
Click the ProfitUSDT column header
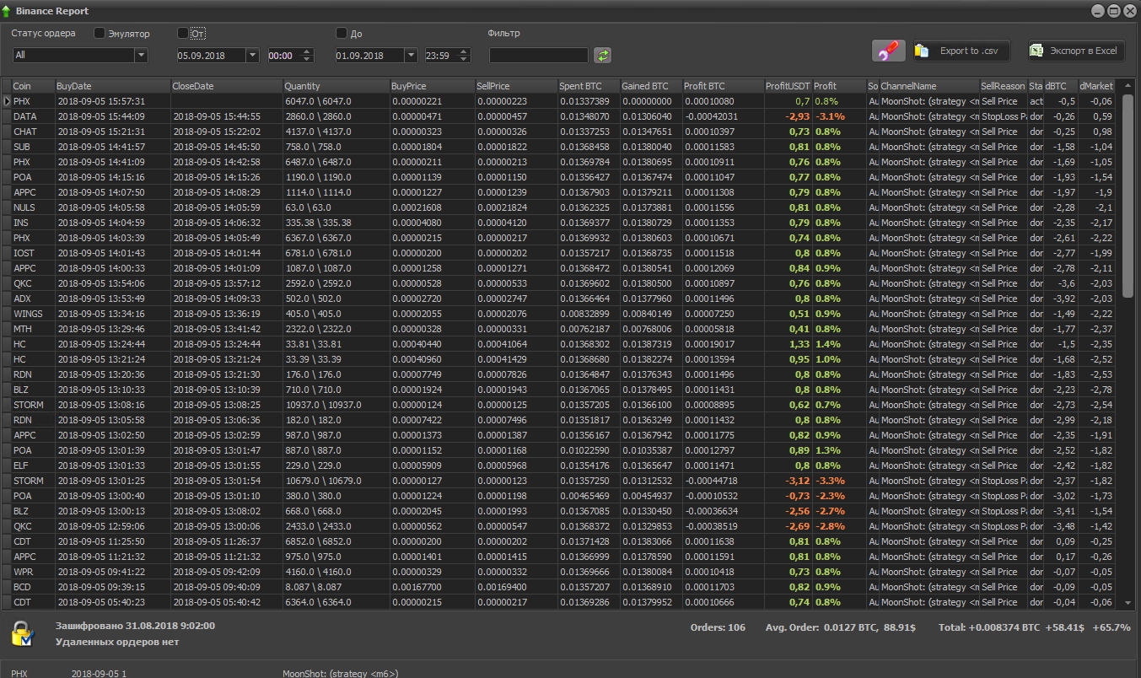(788, 86)
